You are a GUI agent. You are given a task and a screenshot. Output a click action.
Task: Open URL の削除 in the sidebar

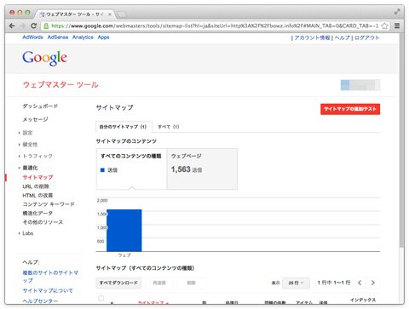[36, 186]
